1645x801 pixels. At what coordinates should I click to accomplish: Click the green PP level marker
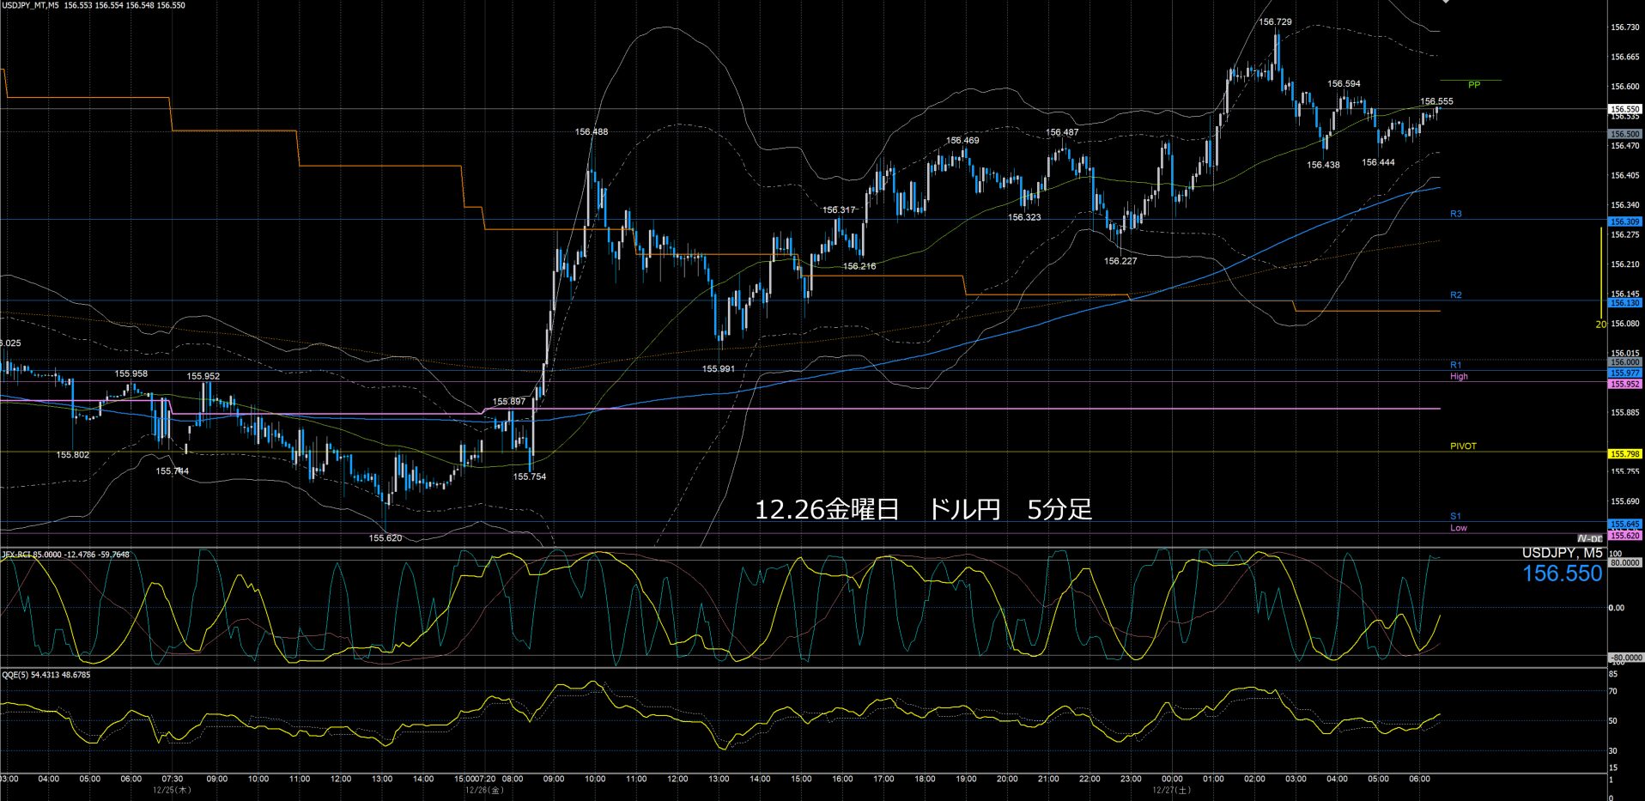[1473, 85]
